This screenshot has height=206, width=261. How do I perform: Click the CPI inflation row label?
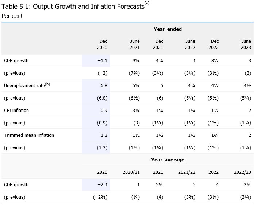(16, 110)
